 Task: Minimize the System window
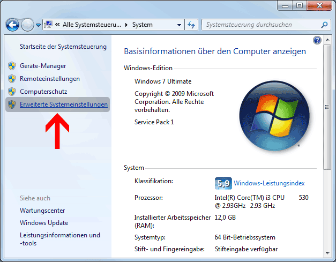click(285, 6)
